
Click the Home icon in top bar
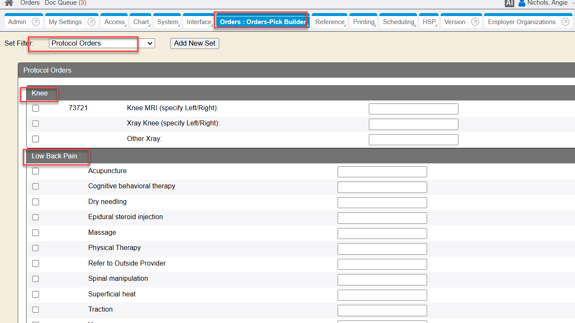(9, 3)
